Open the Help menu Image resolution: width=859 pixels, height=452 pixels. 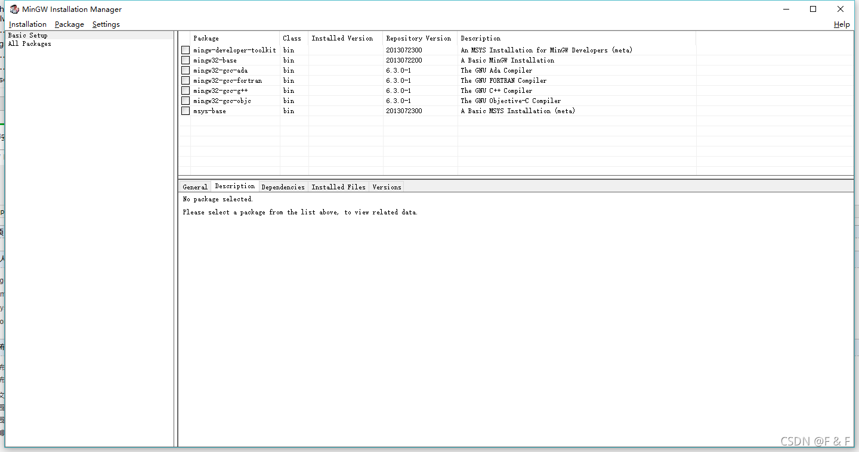[x=842, y=24]
